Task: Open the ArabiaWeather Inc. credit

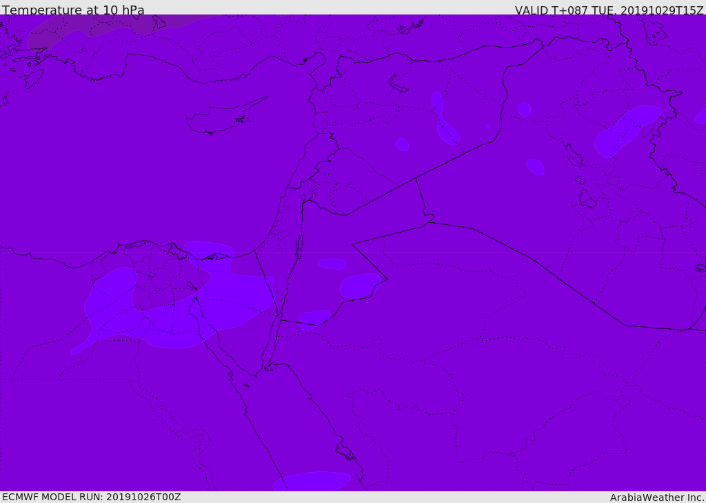Action: [657, 497]
